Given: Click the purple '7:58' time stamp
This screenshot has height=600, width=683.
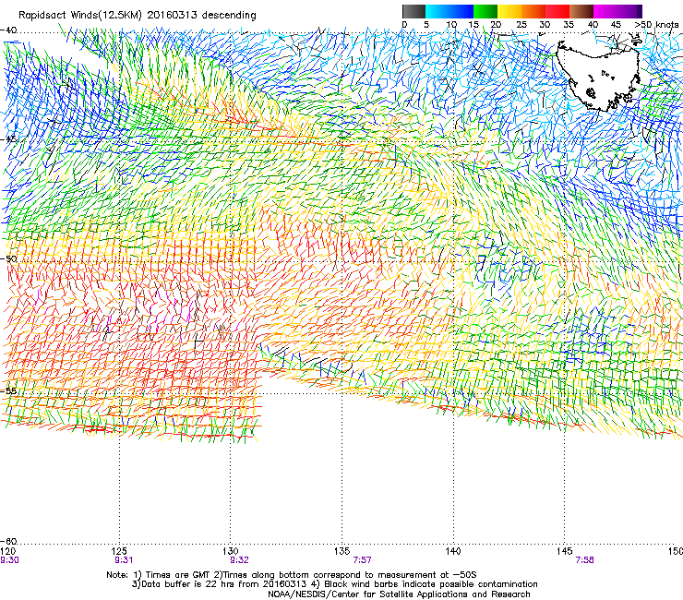Looking at the screenshot, I should click(x=584, y=560).
